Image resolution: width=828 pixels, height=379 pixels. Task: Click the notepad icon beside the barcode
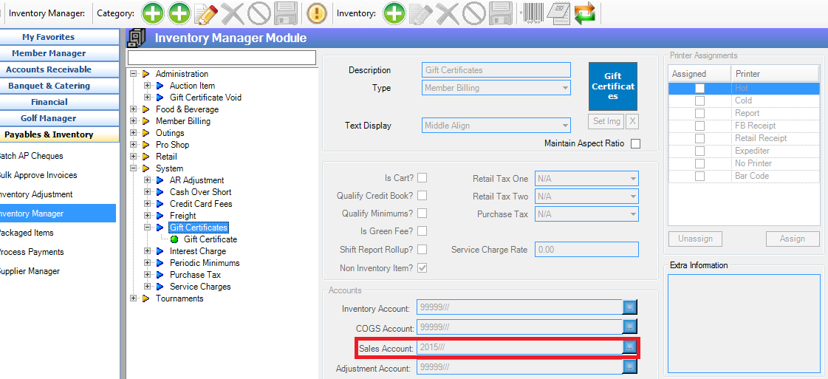click(558, 13)
